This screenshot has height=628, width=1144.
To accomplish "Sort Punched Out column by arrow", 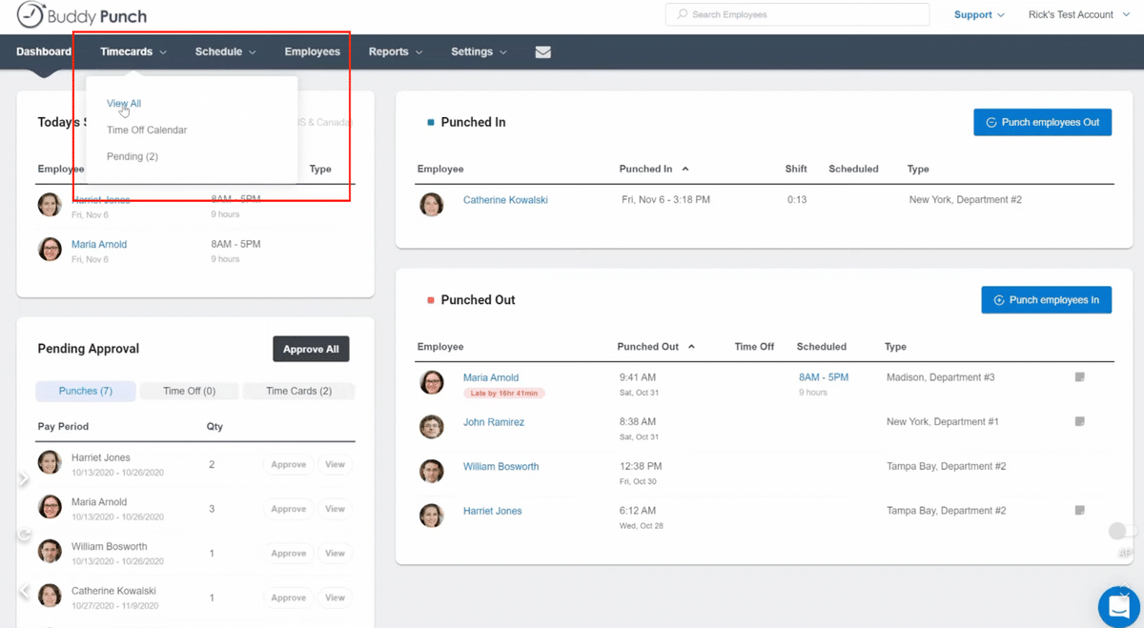I will (x=691, y=347).
